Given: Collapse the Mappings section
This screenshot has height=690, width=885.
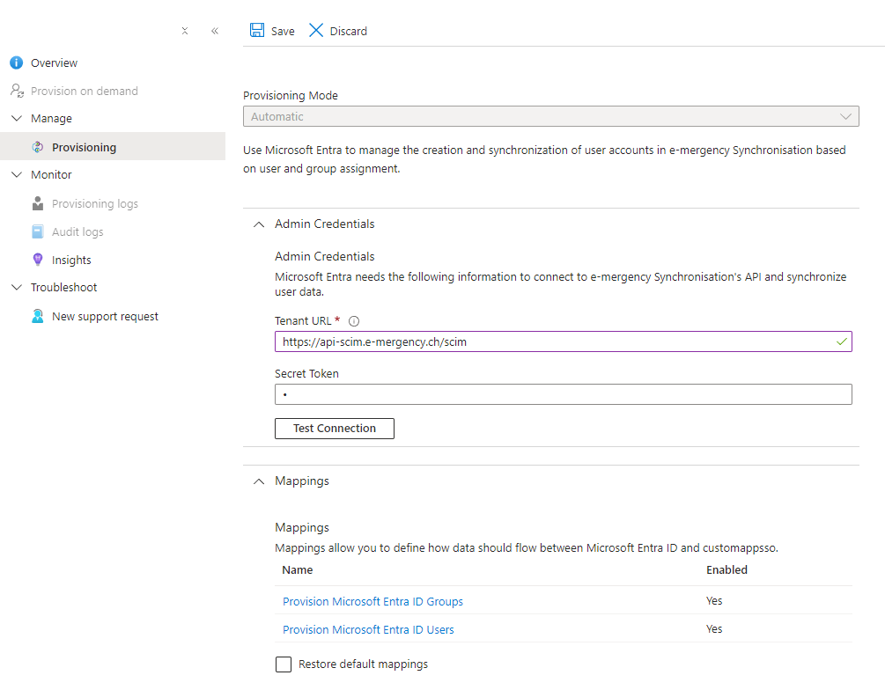Looking at the screenshot, I should click(x=259, y=481).
